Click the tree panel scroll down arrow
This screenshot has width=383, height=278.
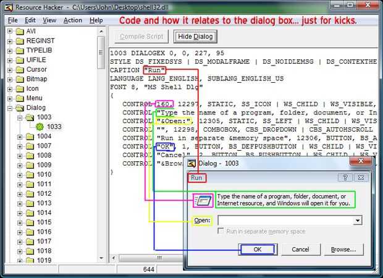point(101,258)
